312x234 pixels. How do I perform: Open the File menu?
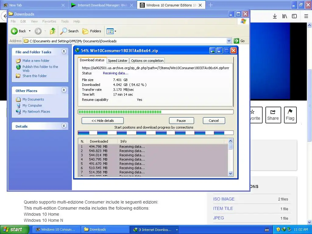click(x=13, y=21)
